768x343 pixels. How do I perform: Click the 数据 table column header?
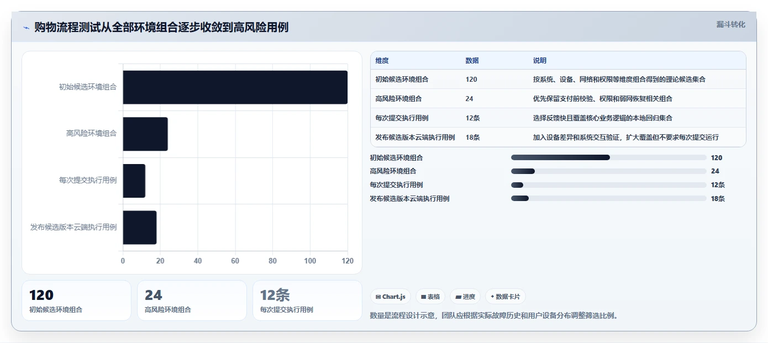pos(472,61)
